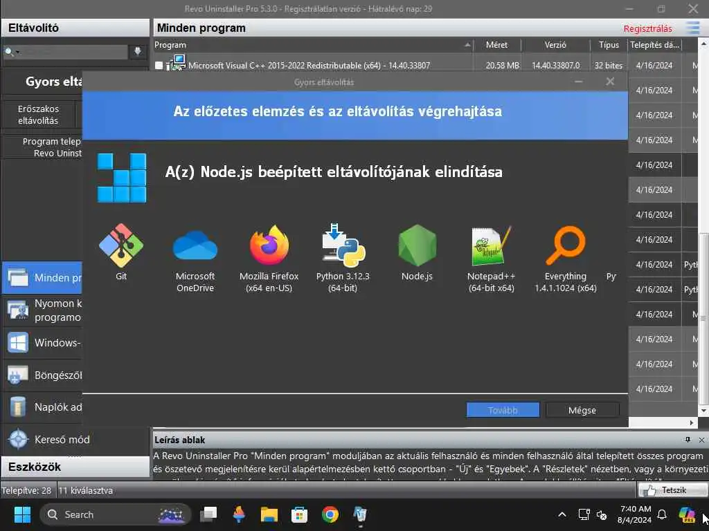Click the Node.js hexagon icon
Image resolution: width=709 pixels, height=531 pixels.
pos(417,245)
